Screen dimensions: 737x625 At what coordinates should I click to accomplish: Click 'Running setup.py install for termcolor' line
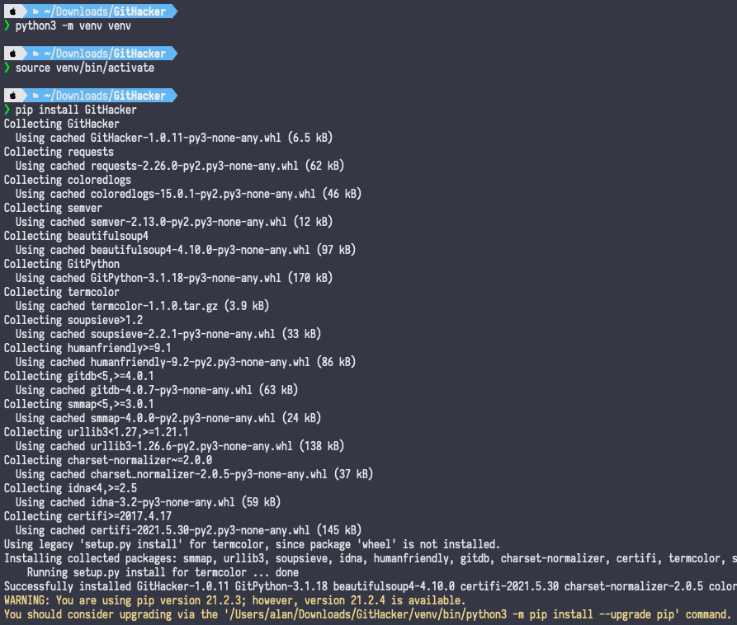(x=162, y=572)
